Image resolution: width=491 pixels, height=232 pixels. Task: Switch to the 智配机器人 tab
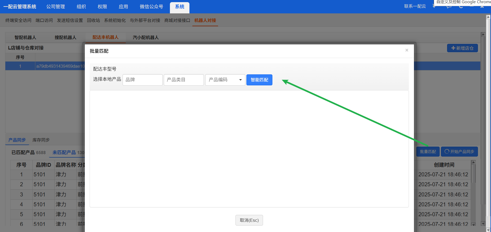(25, 37)
